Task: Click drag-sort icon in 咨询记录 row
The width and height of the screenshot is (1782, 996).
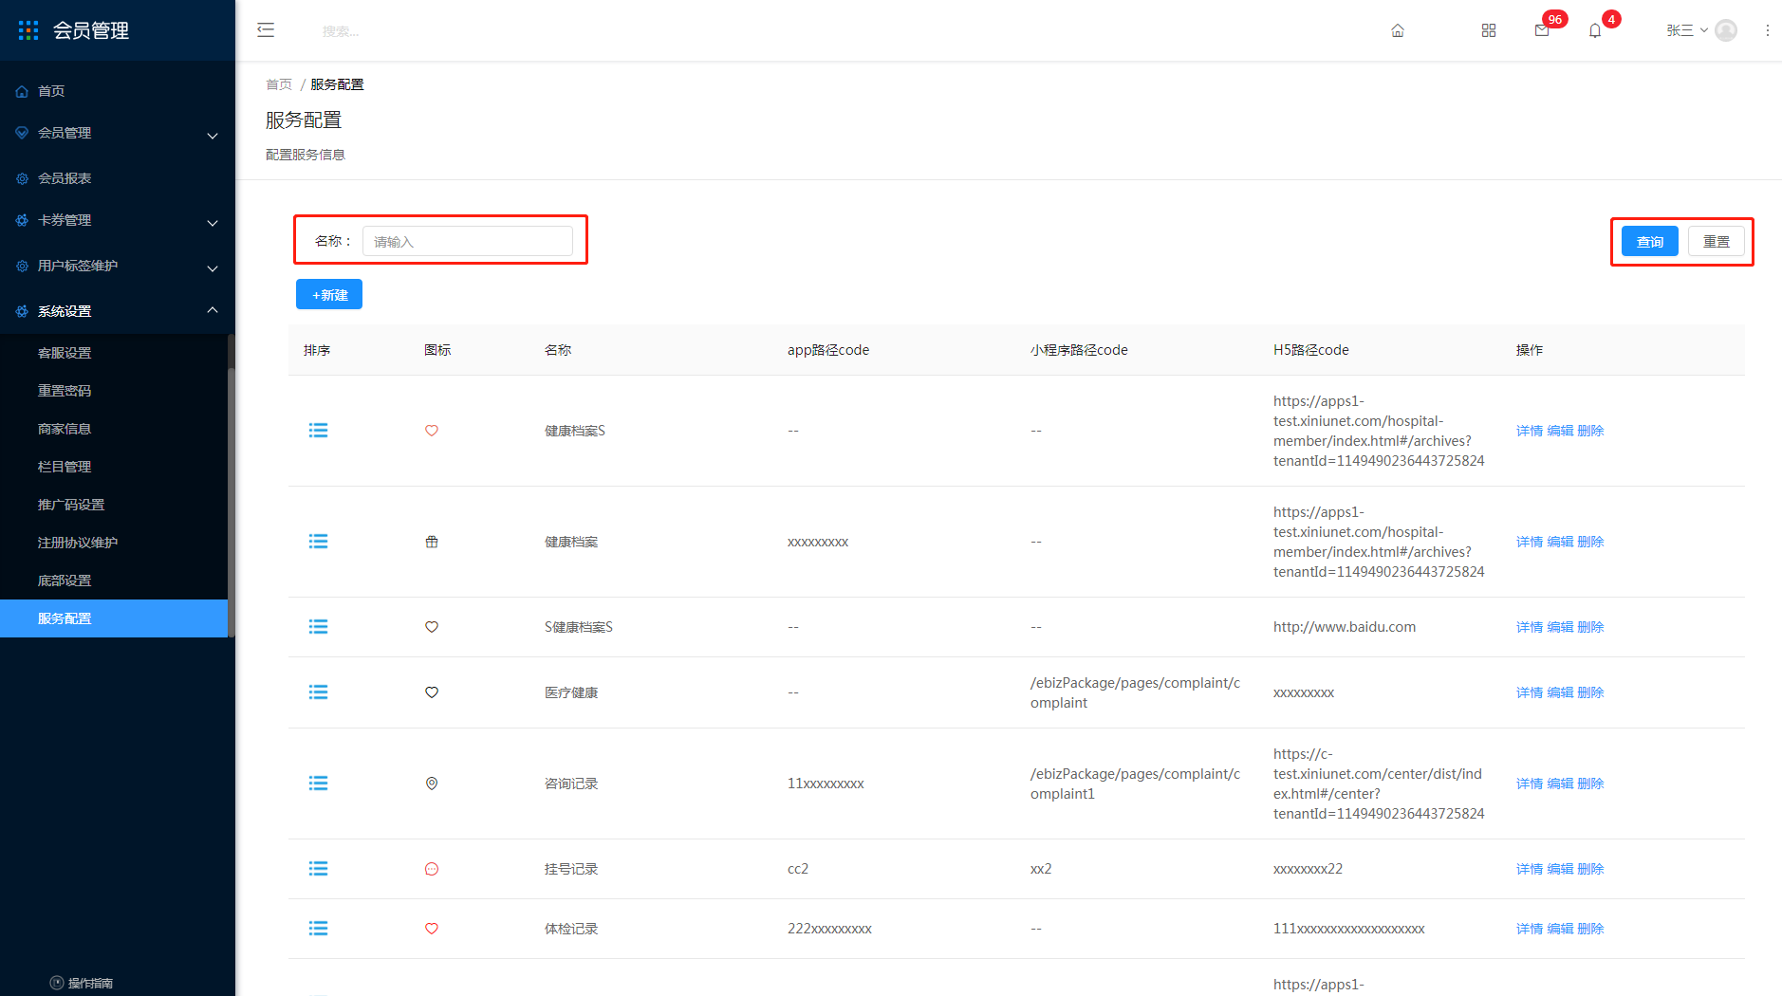Action: coord(318,784)
